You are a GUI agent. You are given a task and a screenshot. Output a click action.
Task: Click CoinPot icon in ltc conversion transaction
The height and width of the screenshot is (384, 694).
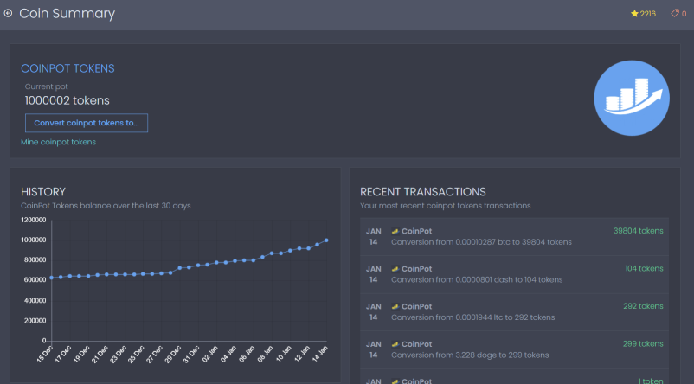coord(395,306)
